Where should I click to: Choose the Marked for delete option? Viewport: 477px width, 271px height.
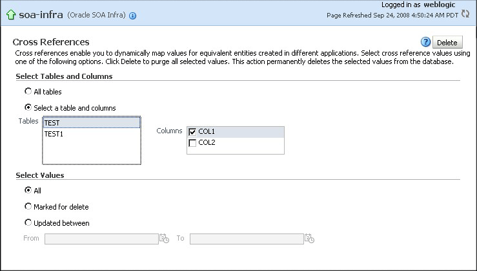click(x=28, y=206)
